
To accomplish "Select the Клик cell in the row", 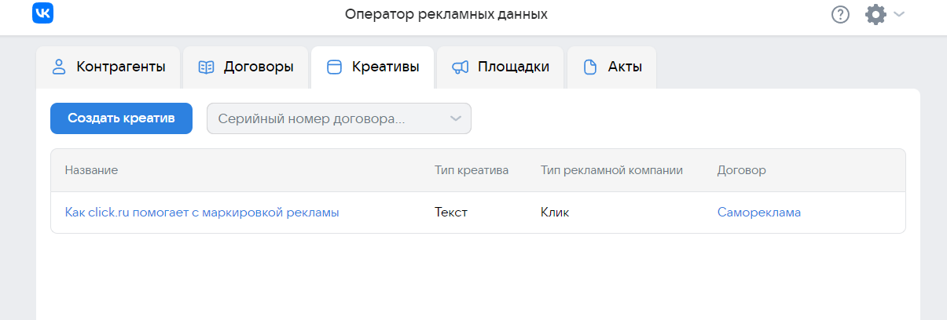I will click(x=555, y=212).
